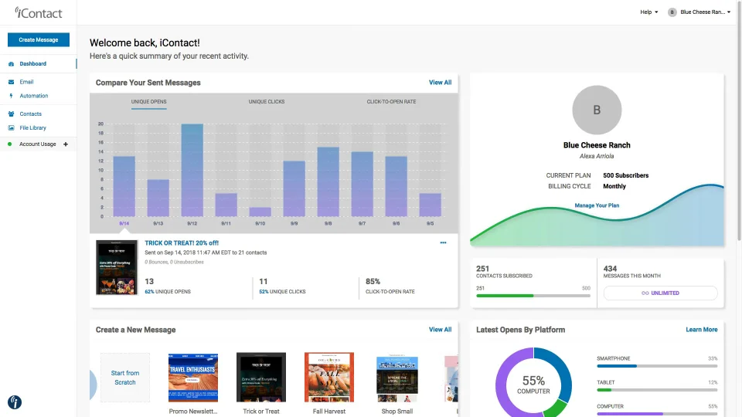Click the Create Message button

pos(39,39)
